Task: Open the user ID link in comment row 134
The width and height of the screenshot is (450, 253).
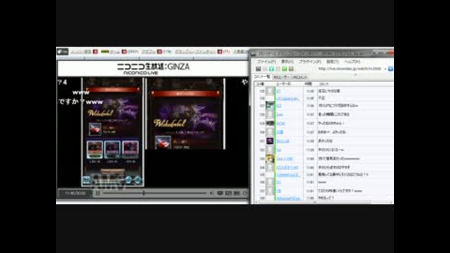Action: coord(287,168)
